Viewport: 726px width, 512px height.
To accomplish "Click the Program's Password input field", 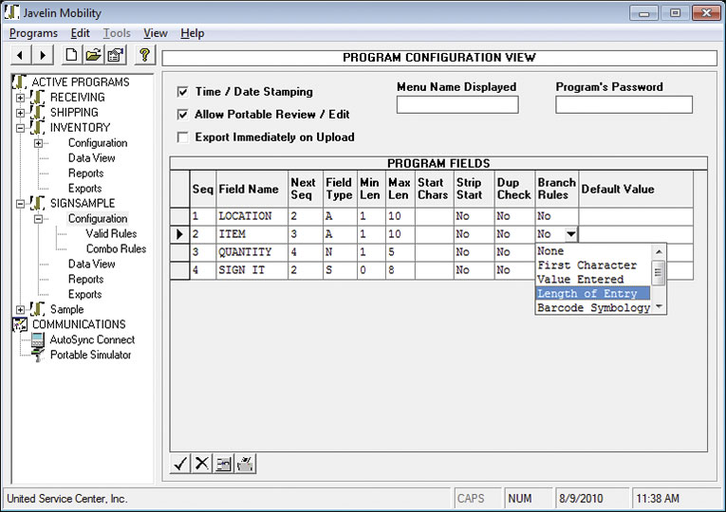I will point(624,104).
